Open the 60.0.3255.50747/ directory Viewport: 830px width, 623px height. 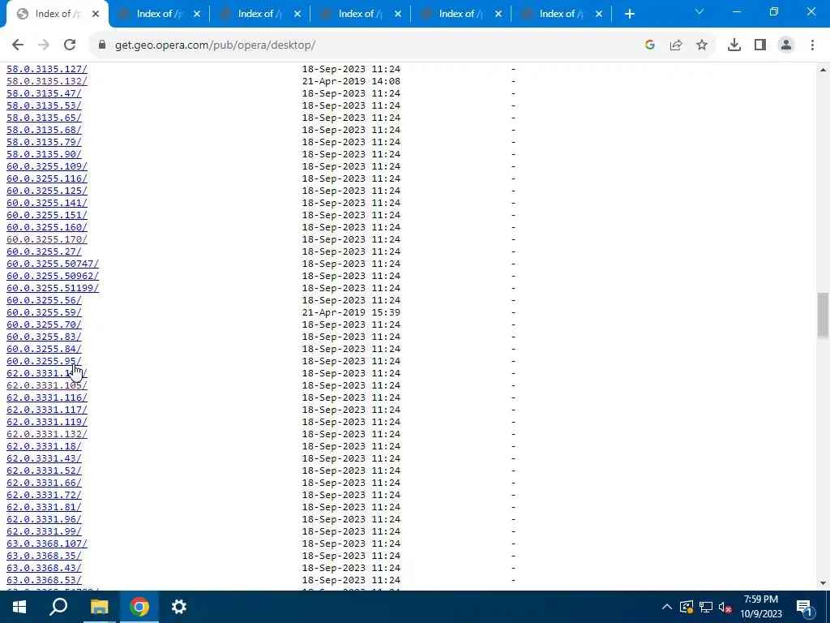point(53,264)
